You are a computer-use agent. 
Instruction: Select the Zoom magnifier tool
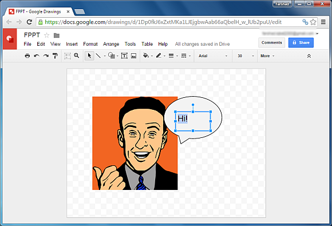coord(77,55)
